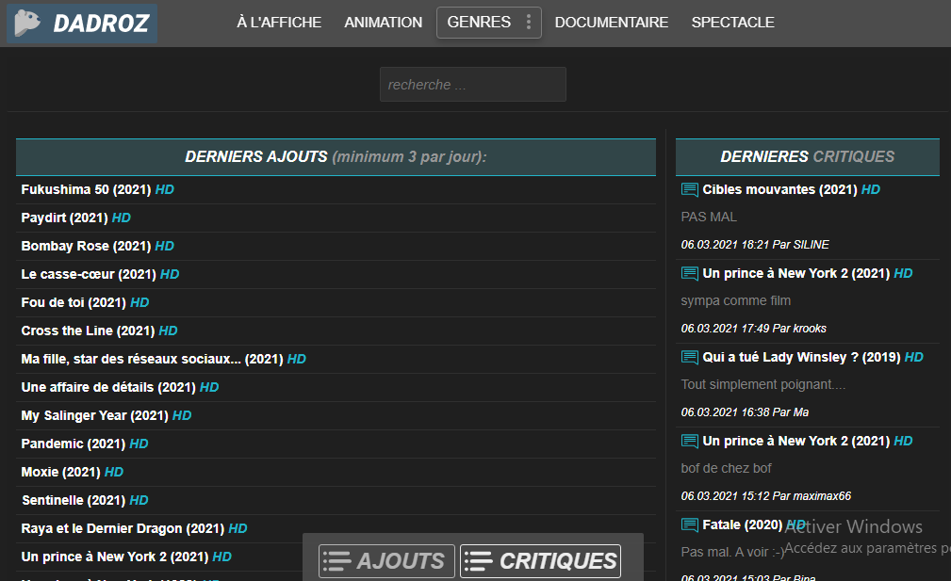Open Une affaire de détails (2021)
The width and height of the screenshot is (951, 581).
click(x=108, y=387)
